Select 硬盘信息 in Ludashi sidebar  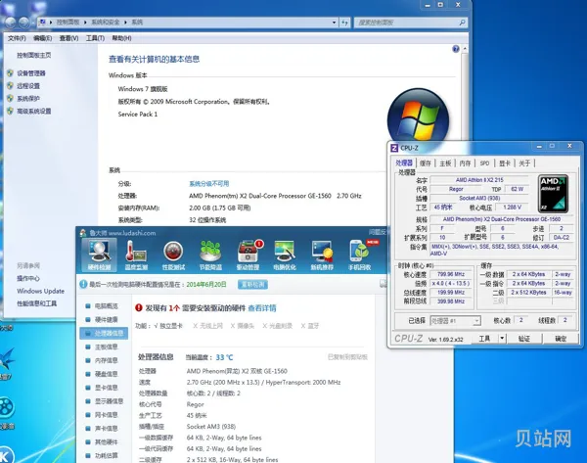click(x=102, y=374)
